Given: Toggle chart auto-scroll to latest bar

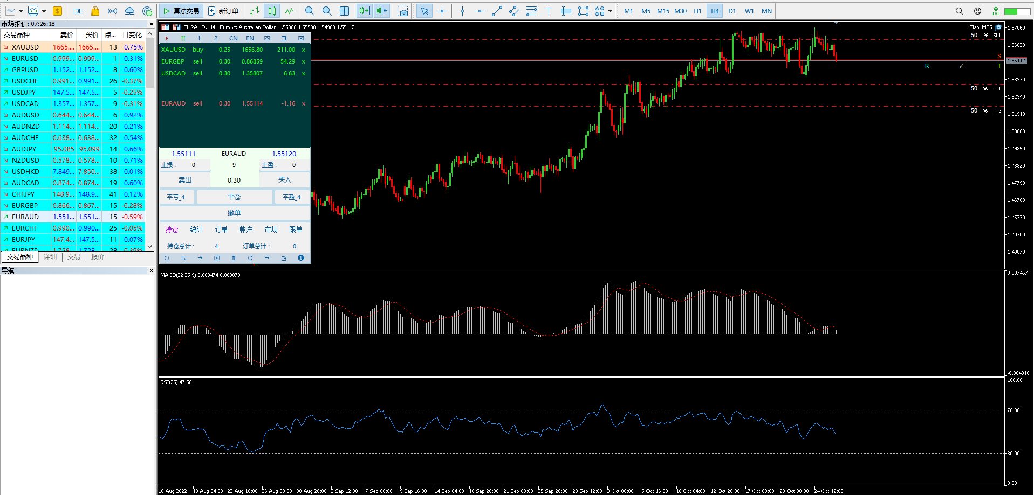Looking at the screenshot, I should click(x=365, y=11).
